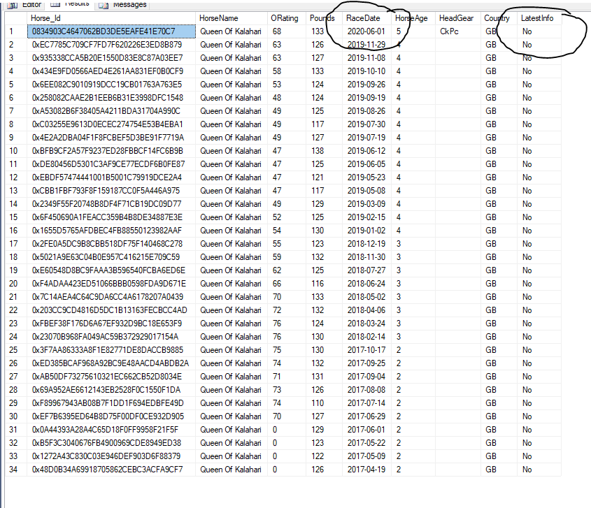
Task: Click Horse_Id 0xC03255E9613D0ECEC274754E53B4EBA1
Action: [x=111, y=124]
